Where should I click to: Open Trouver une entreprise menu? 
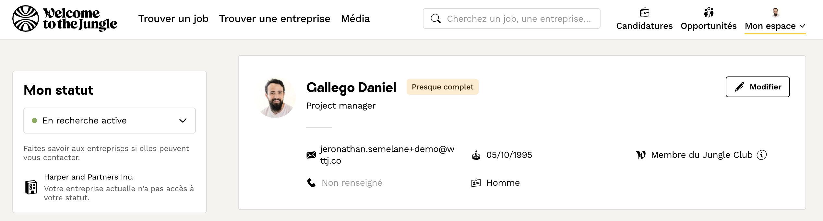click(274, 18)
